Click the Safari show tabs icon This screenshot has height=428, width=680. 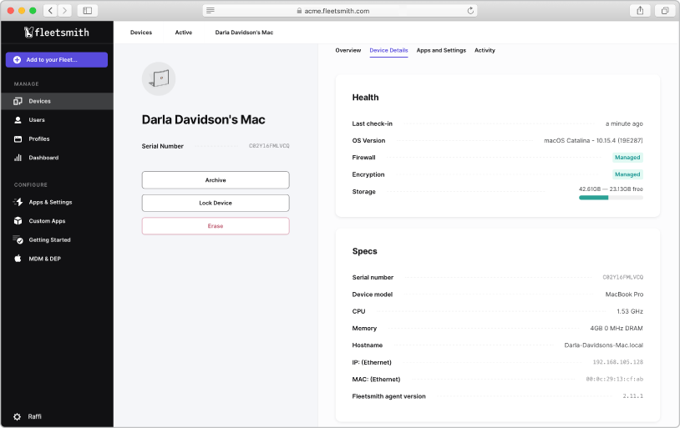(665, 10)
